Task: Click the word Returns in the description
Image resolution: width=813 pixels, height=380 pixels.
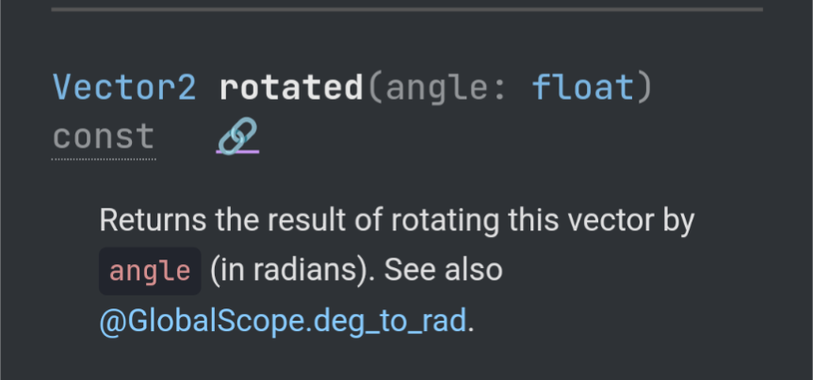Action: (153, 219)
